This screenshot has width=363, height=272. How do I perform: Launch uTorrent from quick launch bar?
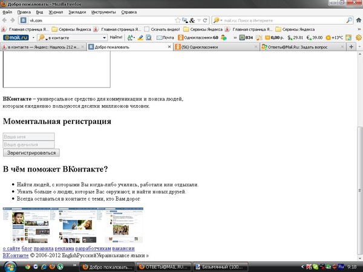(x=60, y=267)
